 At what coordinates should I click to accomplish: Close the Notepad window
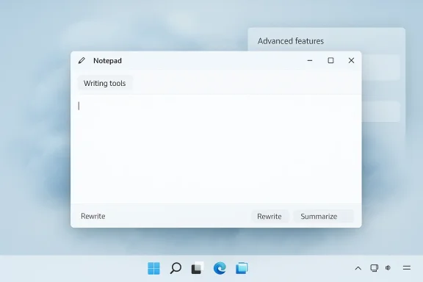[351, 60]
